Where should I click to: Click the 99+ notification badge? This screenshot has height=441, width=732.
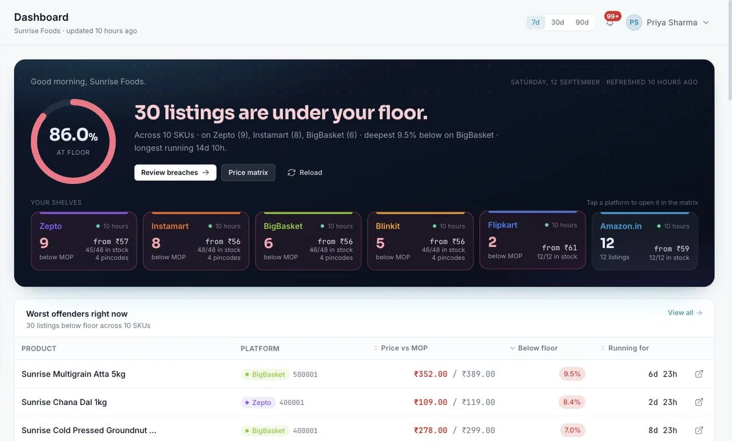[612, 16]
